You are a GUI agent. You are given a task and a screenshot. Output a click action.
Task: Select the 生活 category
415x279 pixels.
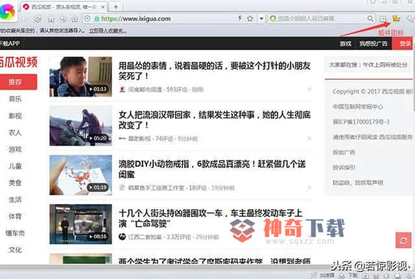[15, 199]
